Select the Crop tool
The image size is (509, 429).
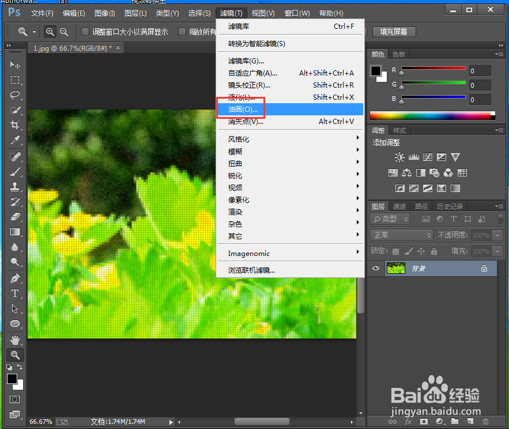click(14, 125)
